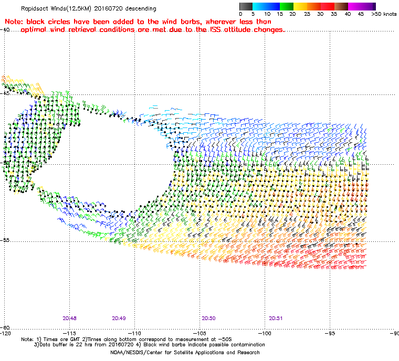Click the gray 0–5 knots color segment

click(x=246, y=6)
